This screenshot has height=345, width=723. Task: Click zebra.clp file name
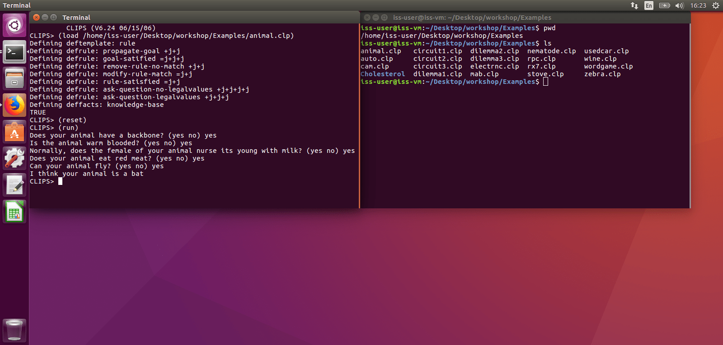click(602, 74)
